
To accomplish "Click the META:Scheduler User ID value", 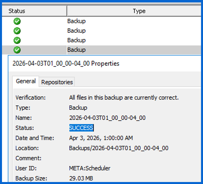I will pos(90,168).
